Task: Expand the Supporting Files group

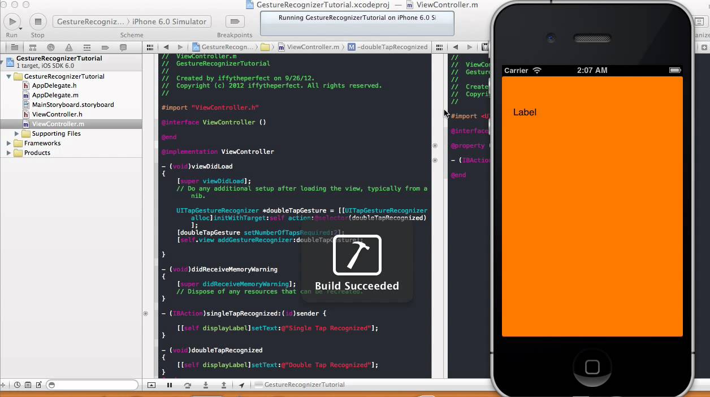Action: [x=17, y=133]
